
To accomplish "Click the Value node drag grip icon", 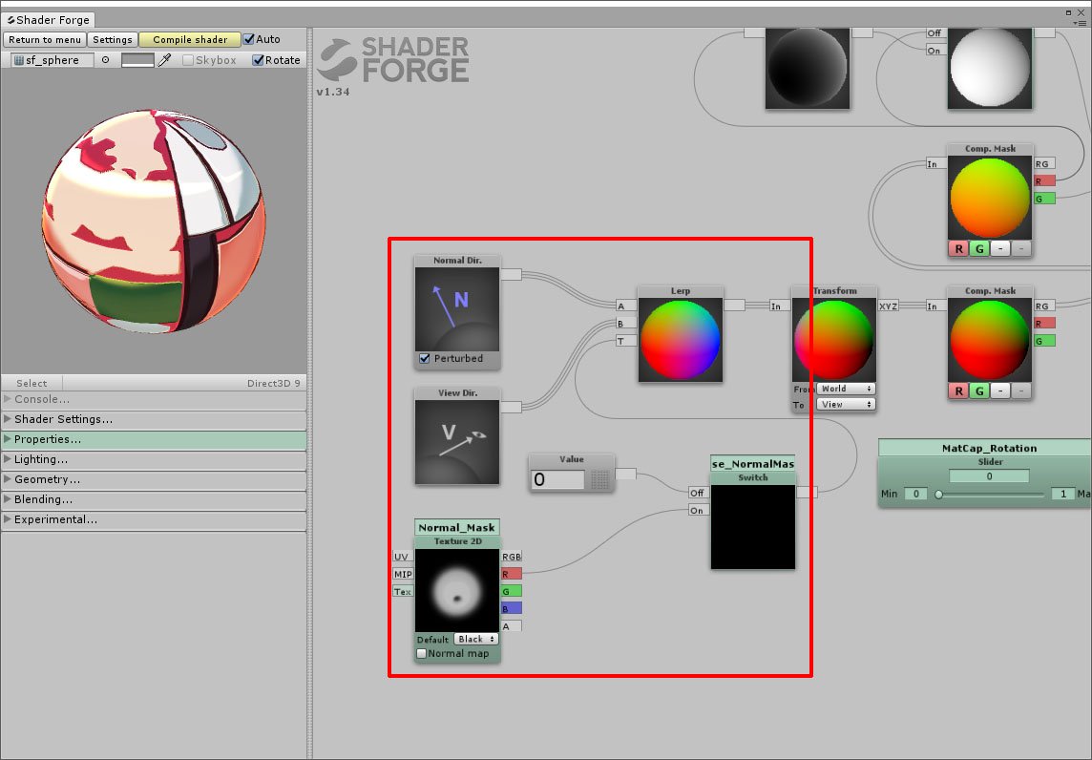I will [598, 479].
